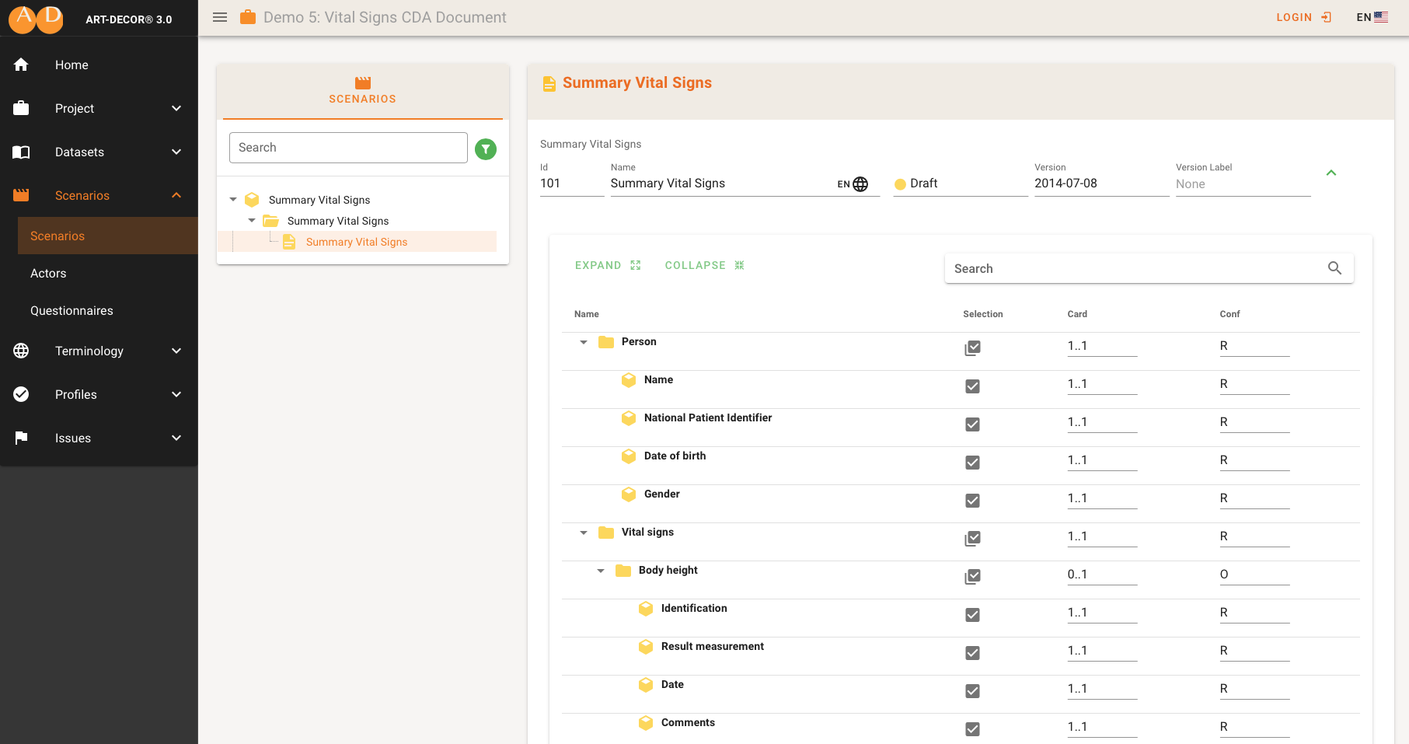Viewport: 1409px width, 744px height.
Task: Click the orange briefcase project icon in header
Action: pyautogui.click(x=248, y=17)
